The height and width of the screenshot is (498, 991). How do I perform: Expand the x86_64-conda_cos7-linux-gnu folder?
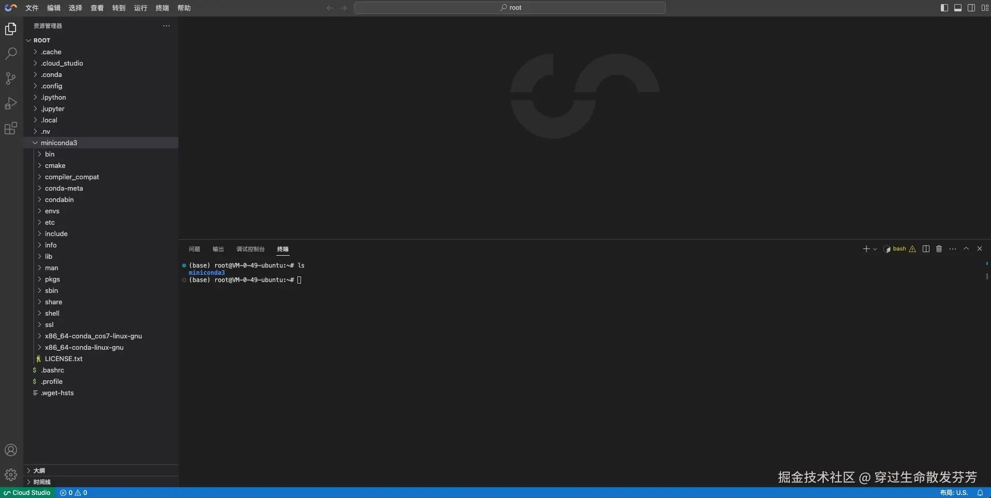(101, 336)
